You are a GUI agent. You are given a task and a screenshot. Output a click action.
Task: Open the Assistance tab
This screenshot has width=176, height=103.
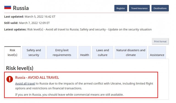(157, 53)
